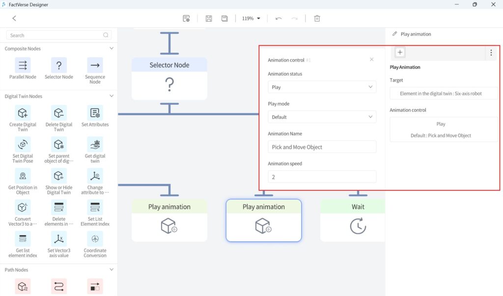Click the second path node icon

(x=59, y=286)
